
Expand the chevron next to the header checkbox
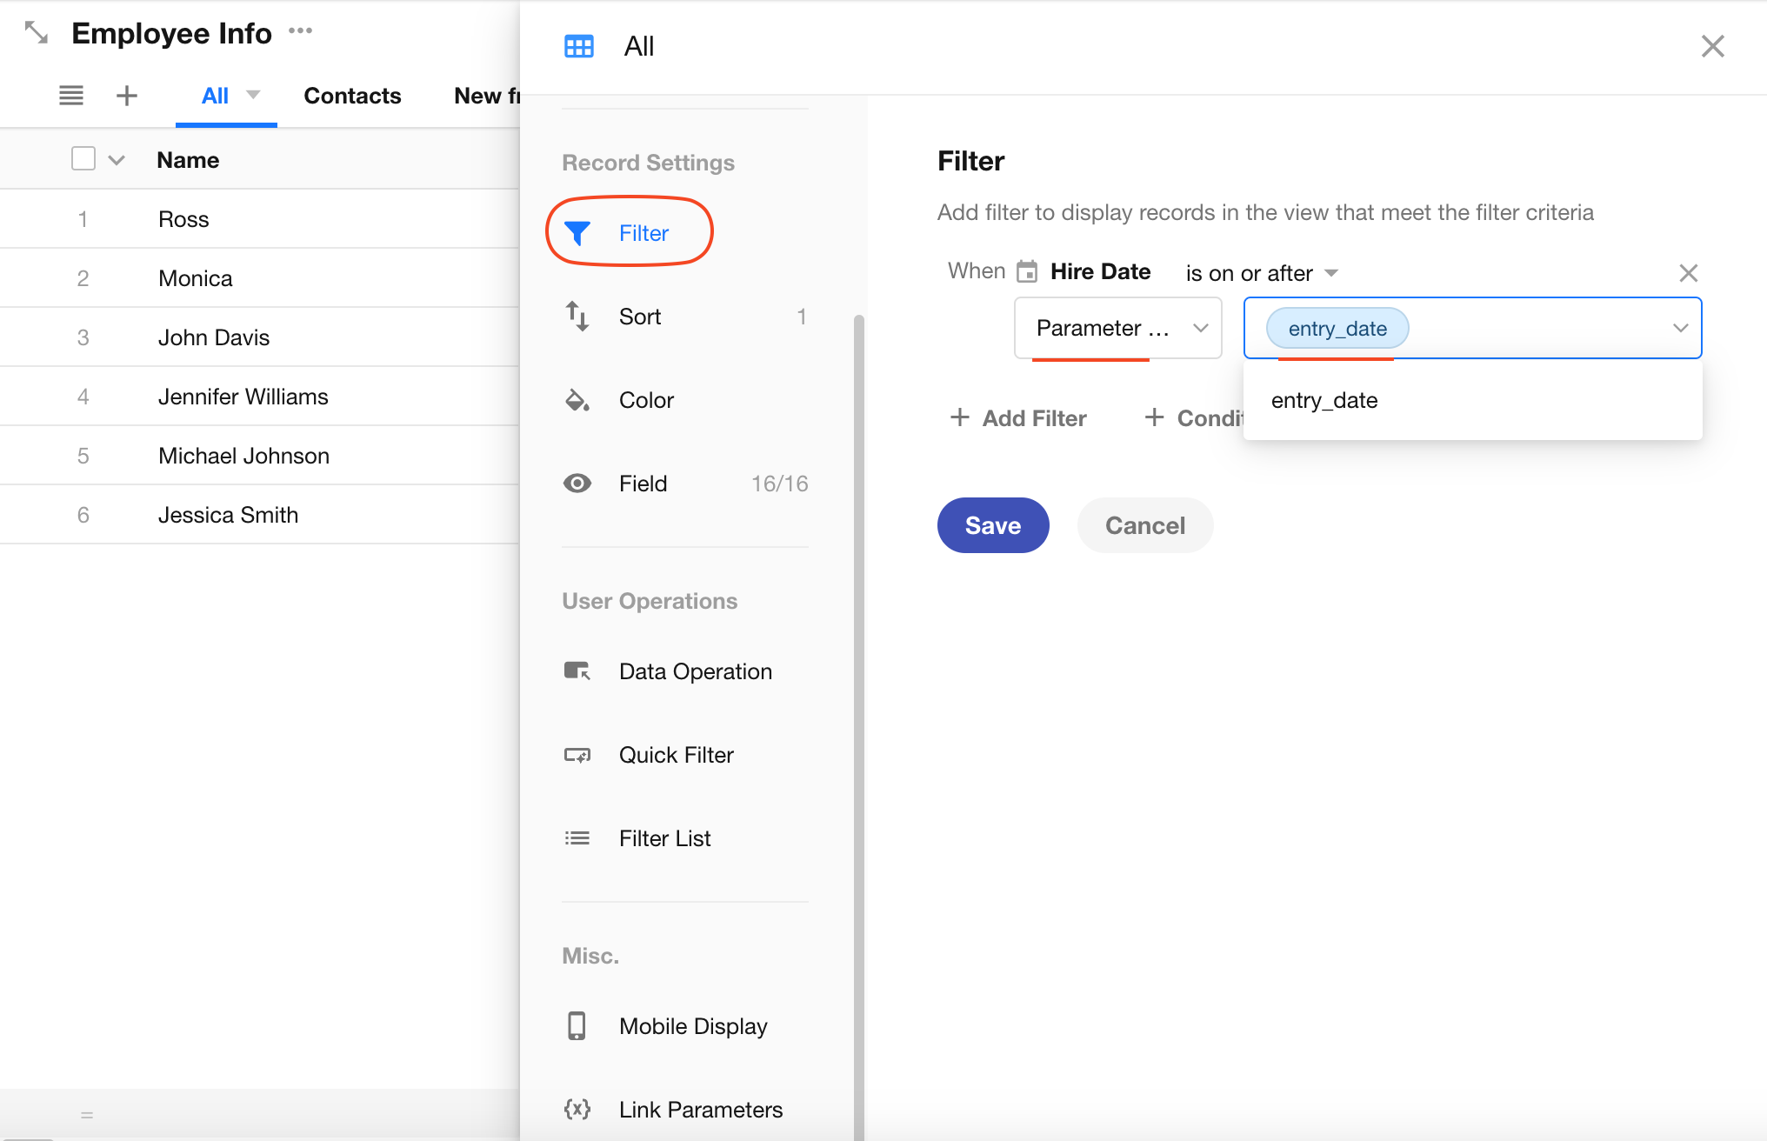[x=117, y=160]
